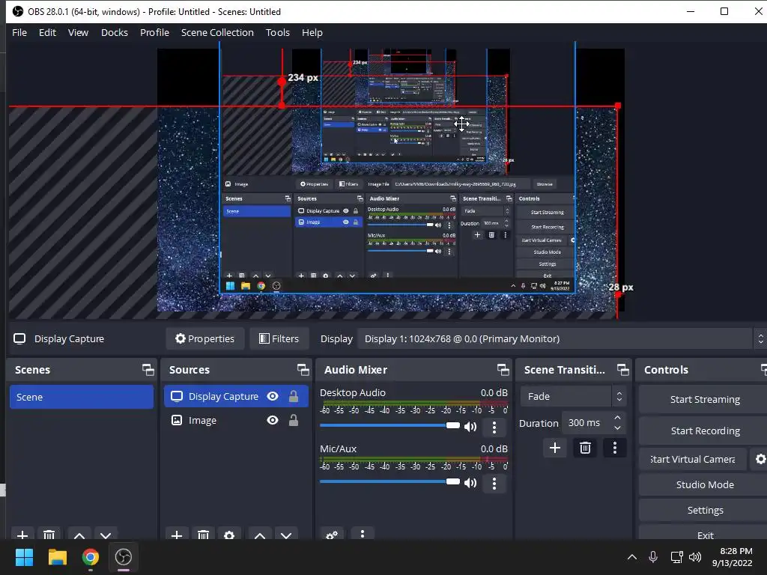The width and height of the screenshot is (767, 575).
Task: Start the Virtual Camera
Action: point(693,460)
